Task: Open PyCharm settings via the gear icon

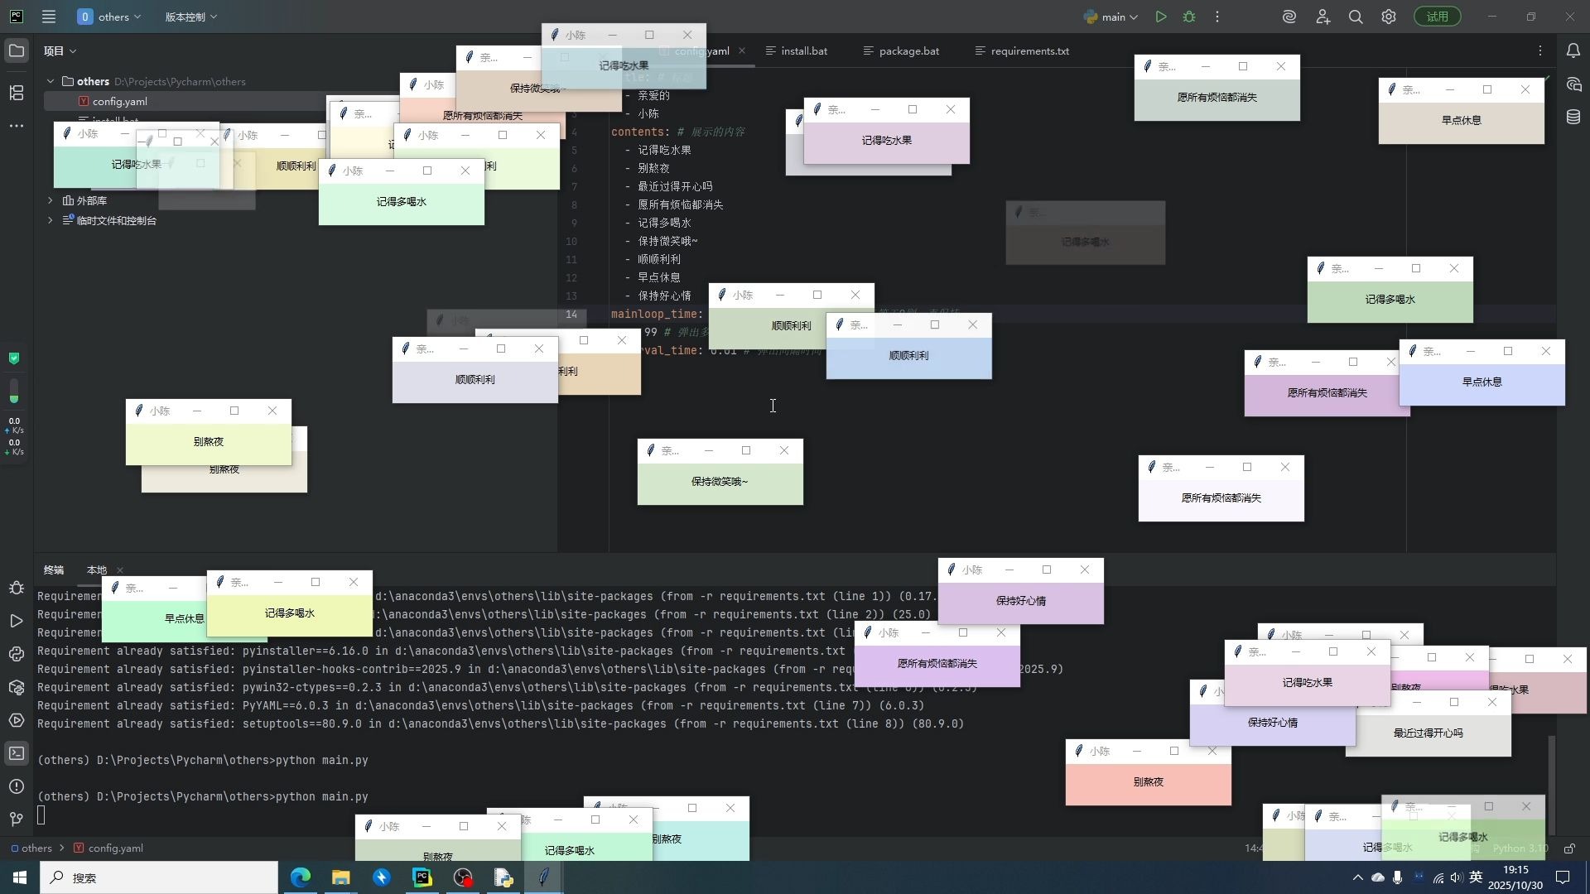Action: click(x=1388, y=17)
